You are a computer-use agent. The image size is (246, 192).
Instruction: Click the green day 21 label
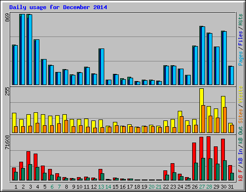point(159,187)
